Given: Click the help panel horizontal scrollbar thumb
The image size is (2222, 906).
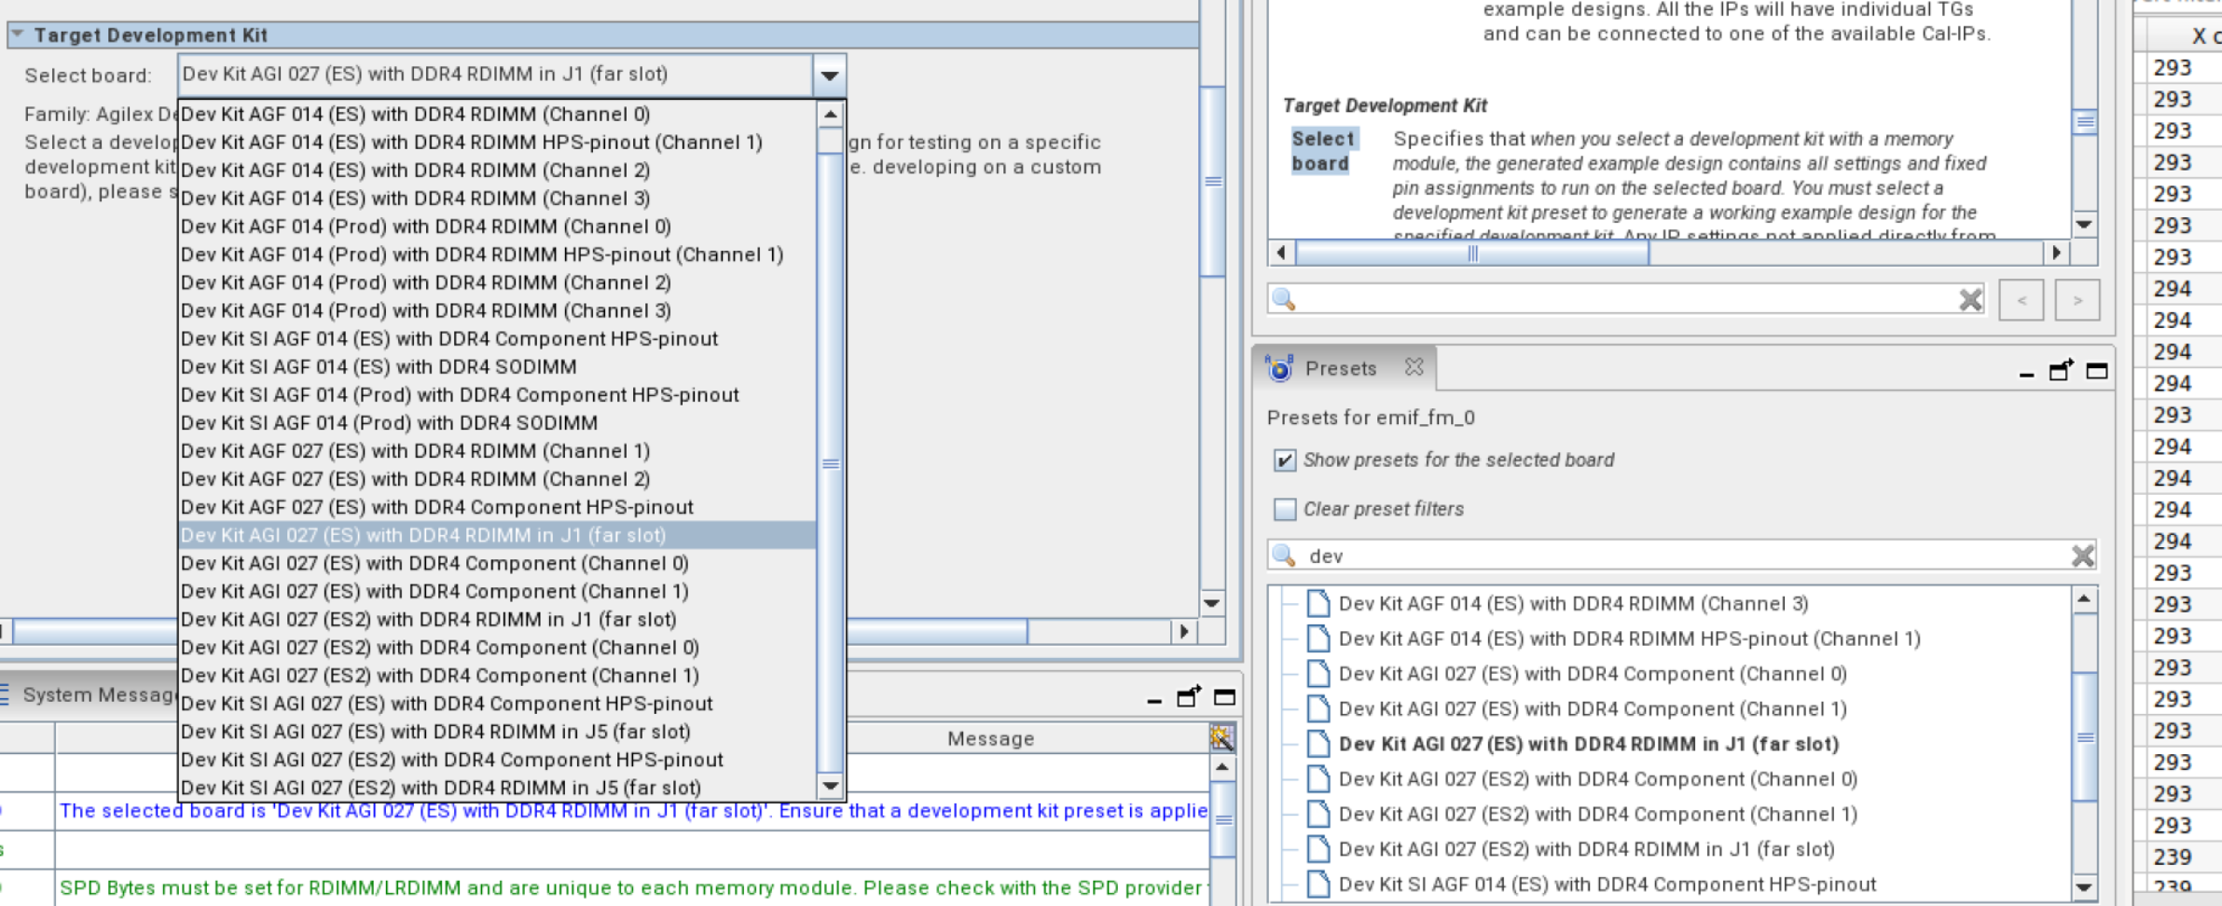Looking at the screenshot, I should point(1471,253).
